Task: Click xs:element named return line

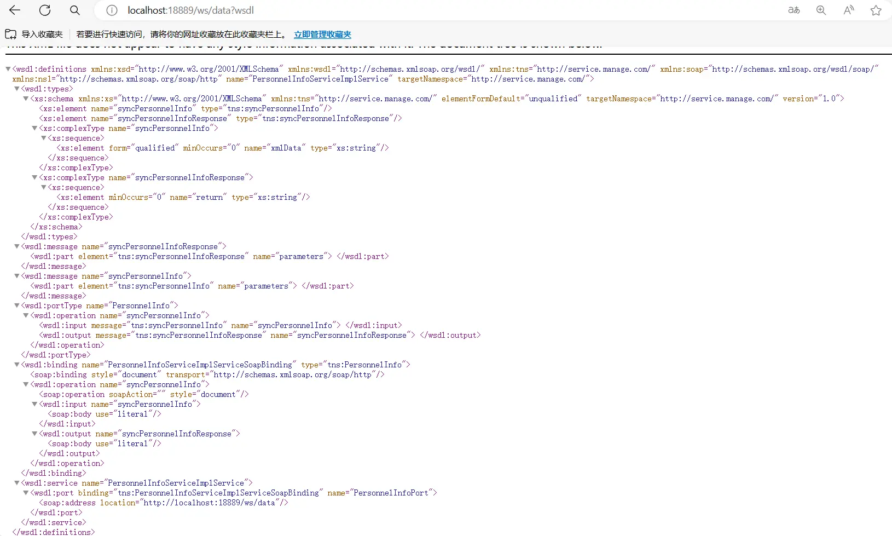Action: tap(183, 197)
